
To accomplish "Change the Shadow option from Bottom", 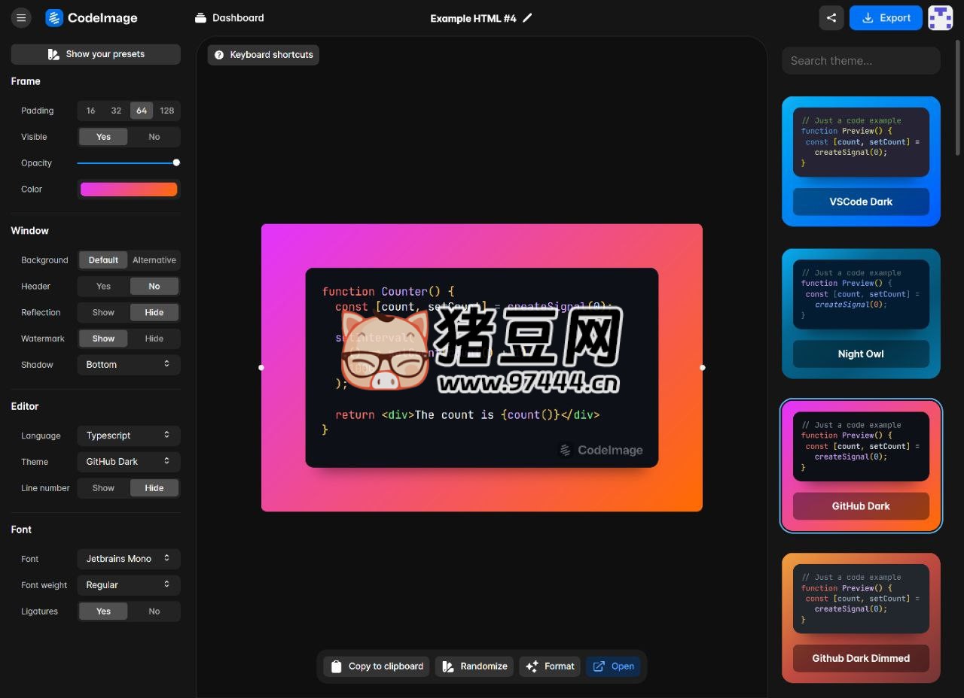I will point(128,364).
